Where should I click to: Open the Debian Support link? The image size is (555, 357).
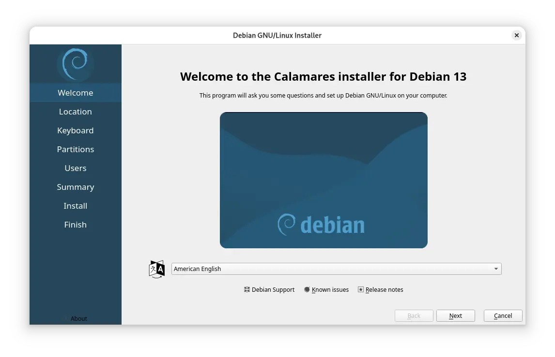click(x=269, y=290)
